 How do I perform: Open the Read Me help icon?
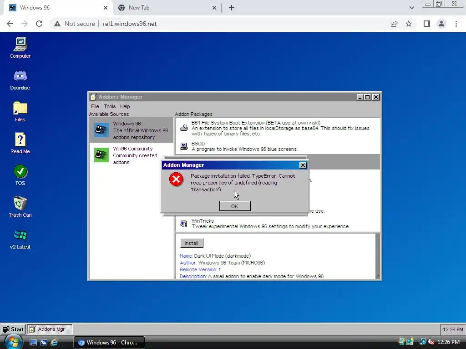coord(20,143)
